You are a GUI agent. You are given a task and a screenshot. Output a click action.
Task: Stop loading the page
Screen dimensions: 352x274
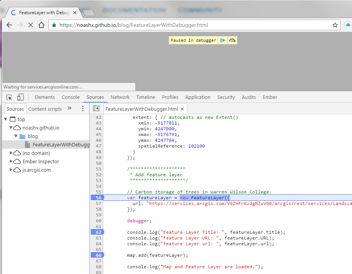(x=31, y=25)
